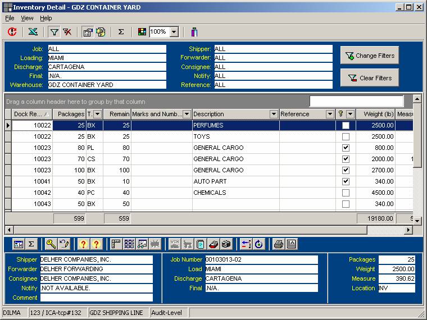The image size is (427, 320).
Task: Click the remove filter icon with red X
Action: 67,32
